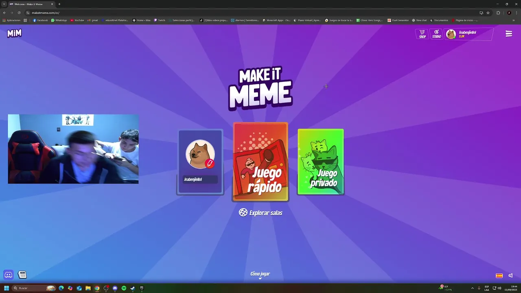Open Discord from the taskbar

tap(115, 288)
